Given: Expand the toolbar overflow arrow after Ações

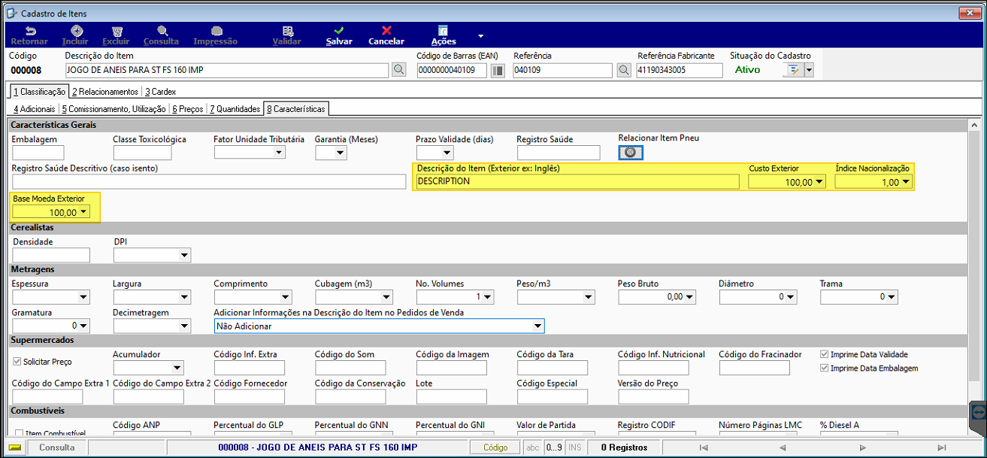Looking at the screenshot, I should coord(480,35).
